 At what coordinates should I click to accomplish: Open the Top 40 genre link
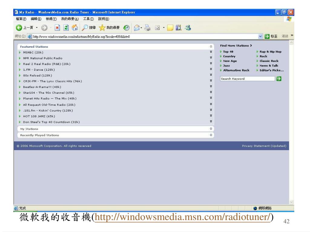pyautogui.click(x=228, y=52)
